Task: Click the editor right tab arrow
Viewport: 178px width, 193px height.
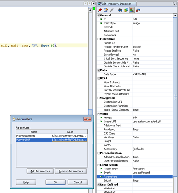Action: point(89,3)
